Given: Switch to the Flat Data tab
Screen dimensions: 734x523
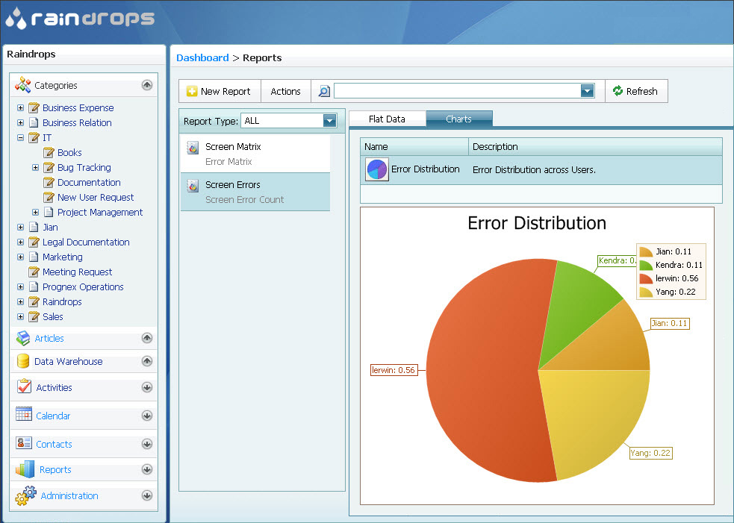Looking at the screenshot, I should [x=387, y=119].
